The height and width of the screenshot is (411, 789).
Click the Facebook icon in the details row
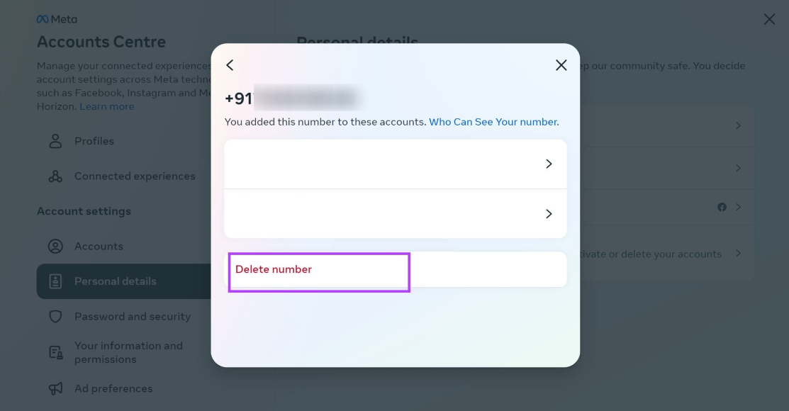722,207
